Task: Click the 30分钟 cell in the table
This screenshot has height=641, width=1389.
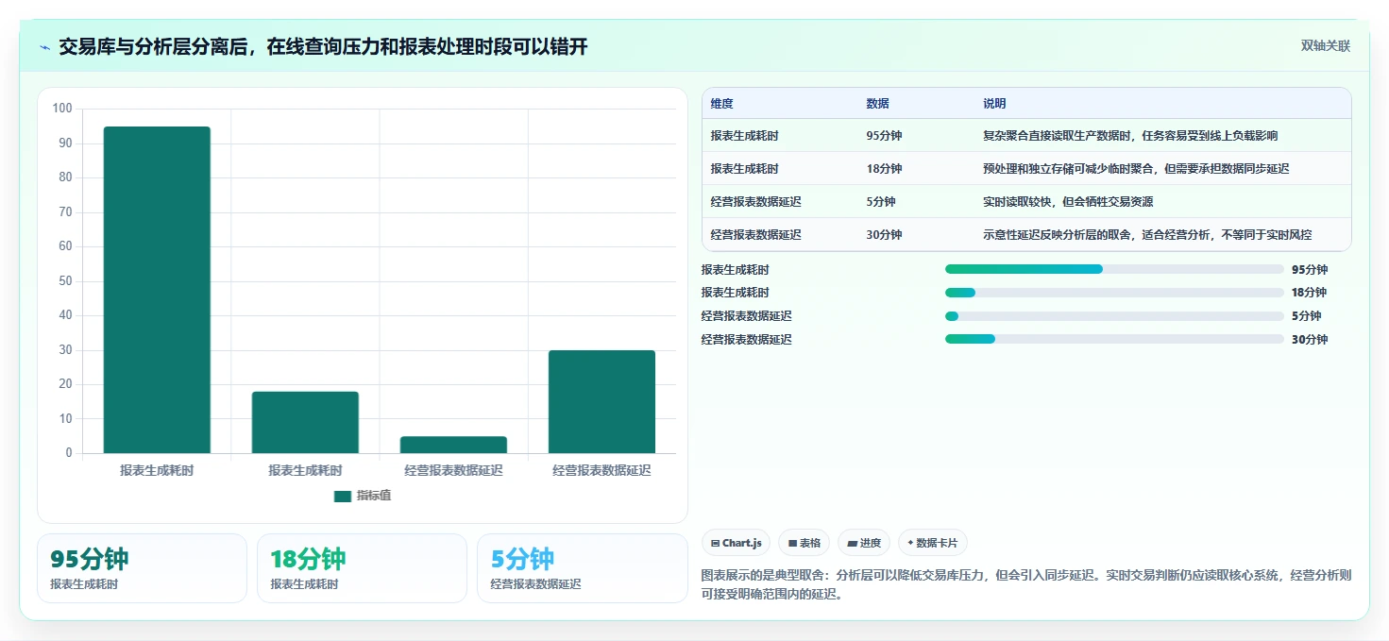Action: click(x=884, y=235)
